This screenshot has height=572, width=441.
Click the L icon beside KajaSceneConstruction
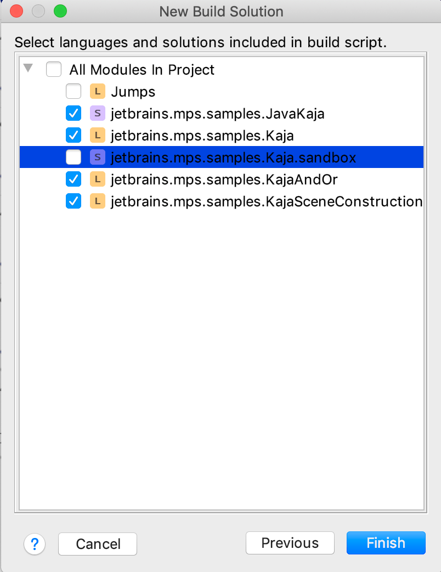click(98, 201)
